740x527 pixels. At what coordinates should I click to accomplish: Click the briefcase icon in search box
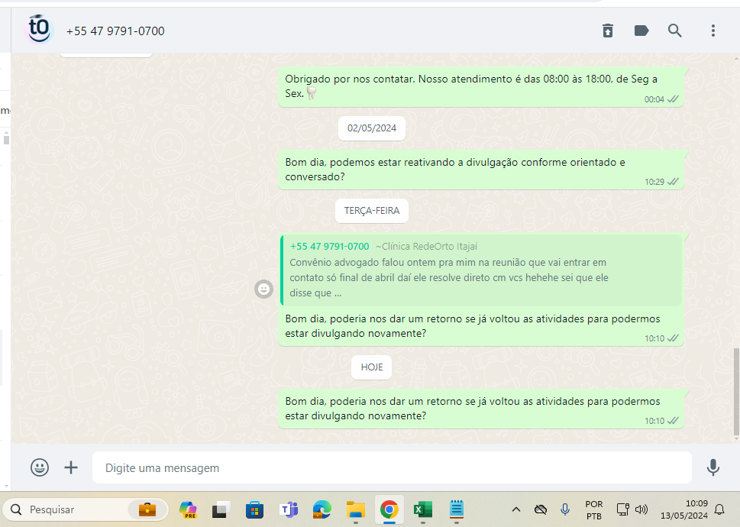pos(147,509)
